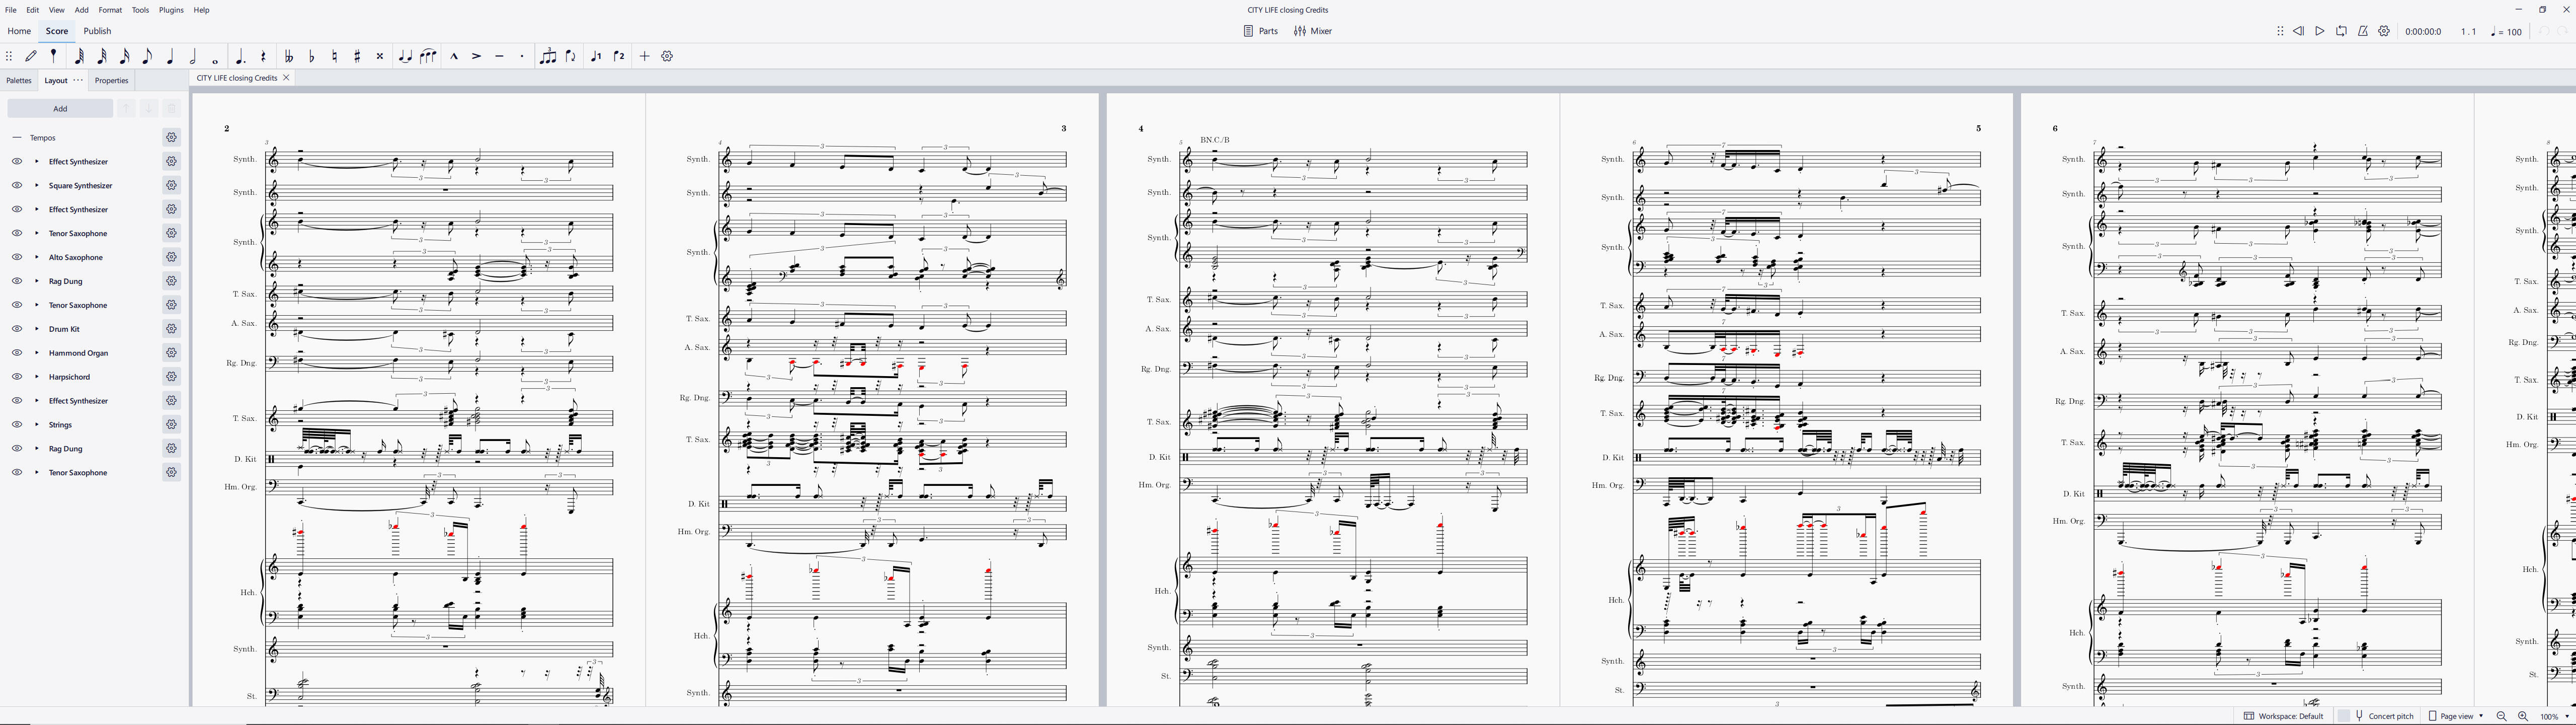Select the quarter note duration
Image resolution: width=2576 pixels, height=725 pixels.
click(170, 56)
